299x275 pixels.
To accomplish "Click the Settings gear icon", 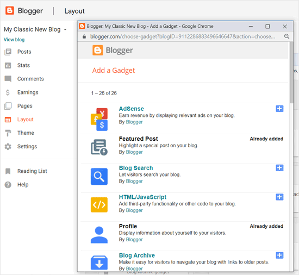I will point(8,147).
